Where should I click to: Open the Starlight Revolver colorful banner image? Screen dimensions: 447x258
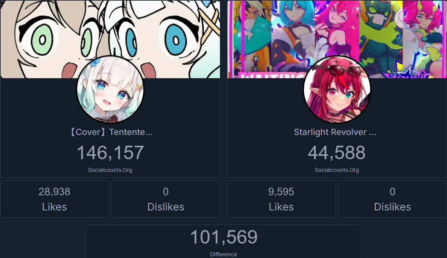[x=337, y=39]
